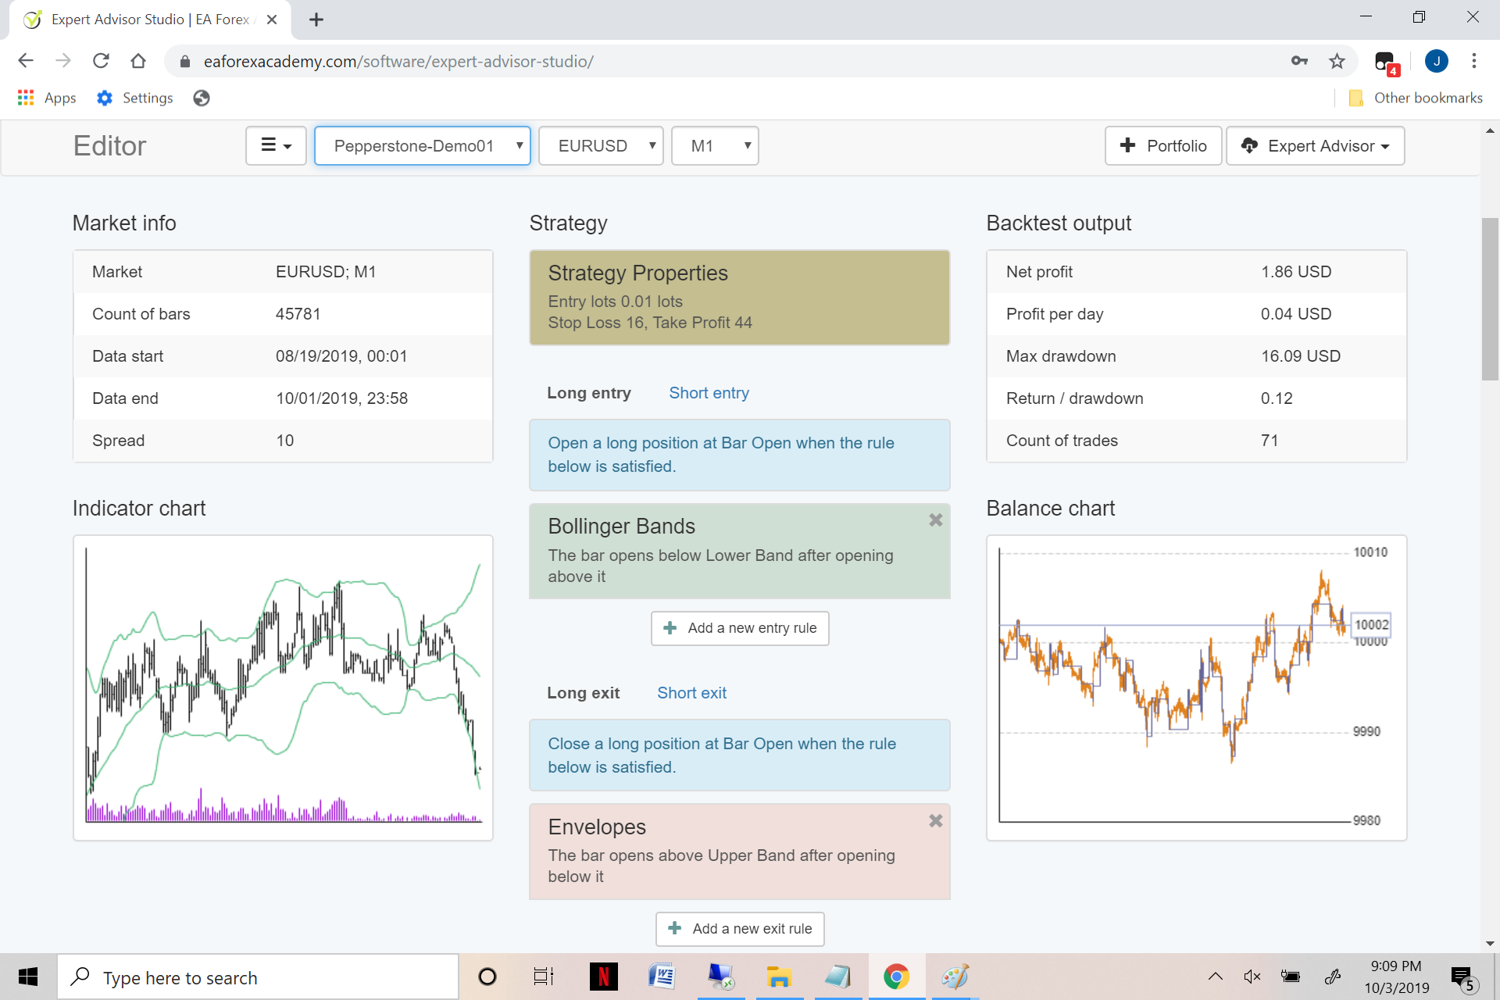
Task: Click the Windows search box
Action: coord(258,977)
